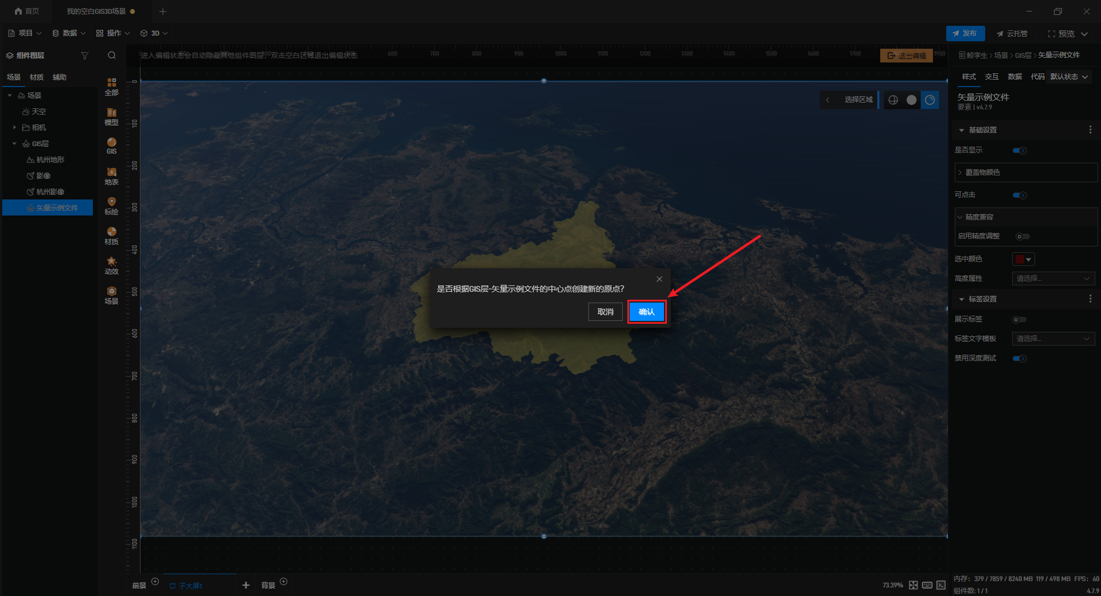Screen dimensions: 1101x596
Task: Confirm the dialog with 确认 button
Action: click(x=646, y=312)
